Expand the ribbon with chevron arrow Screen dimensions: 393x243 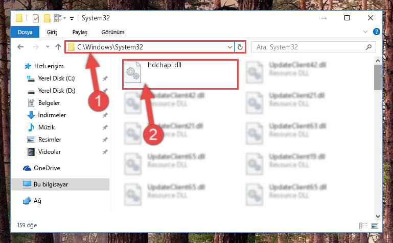click(365, 32)
